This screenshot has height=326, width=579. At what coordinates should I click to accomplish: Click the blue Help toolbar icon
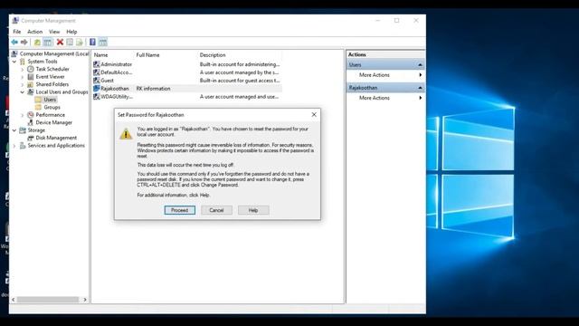[x=92, y=43]
